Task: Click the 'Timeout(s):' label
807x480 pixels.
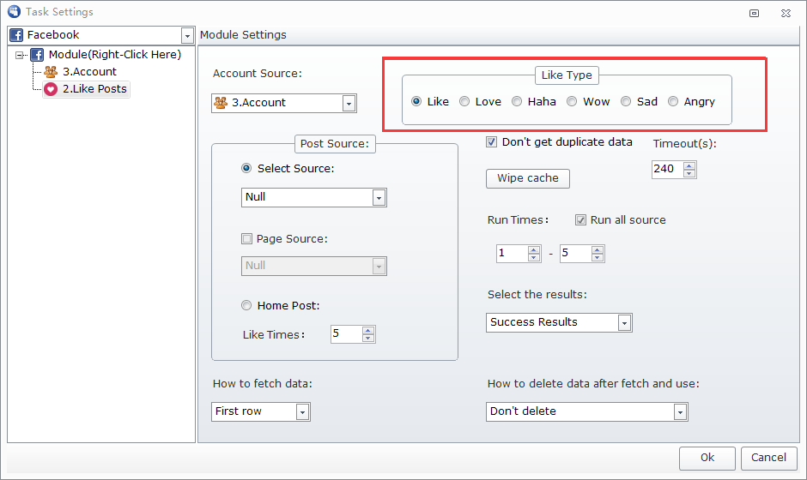Action: tap(684, 144)
